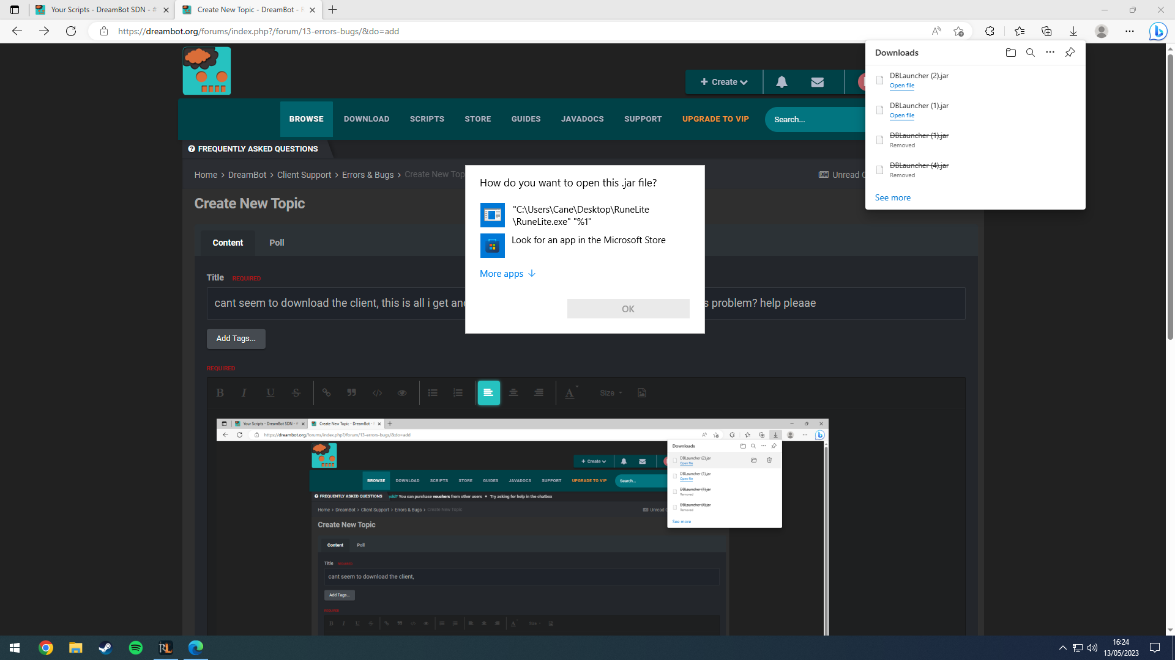1175x660 pixels.
Task: Open downloads folder from Downloads panel
Action: click(x=1011, y=53)
